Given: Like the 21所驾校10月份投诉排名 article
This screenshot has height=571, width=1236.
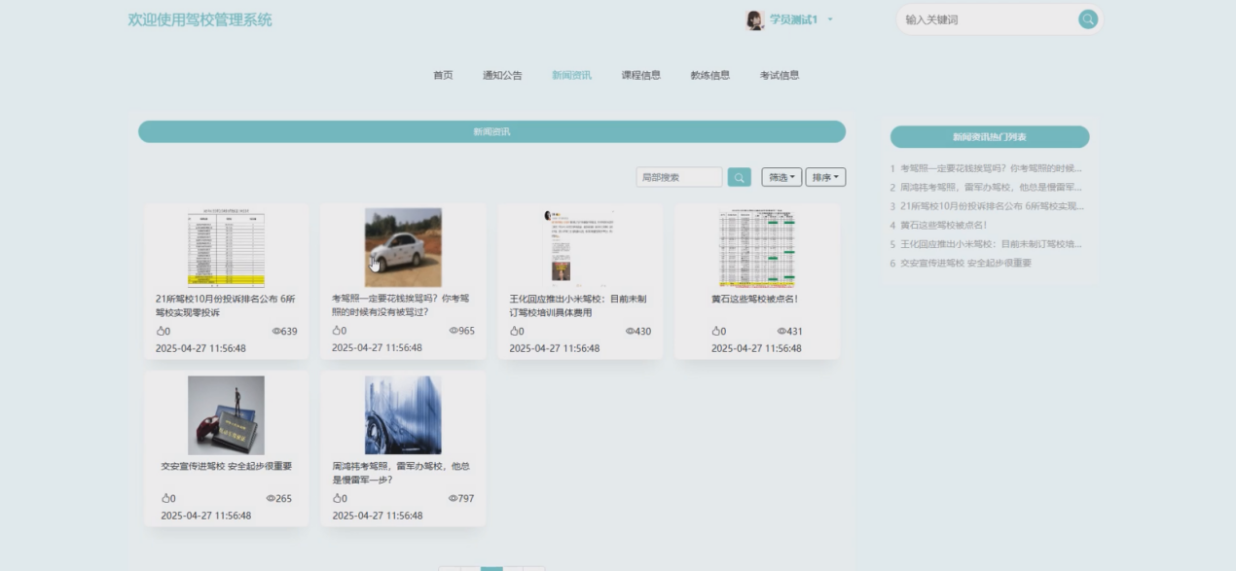Looking at the screenshot, I should [162, 332].
